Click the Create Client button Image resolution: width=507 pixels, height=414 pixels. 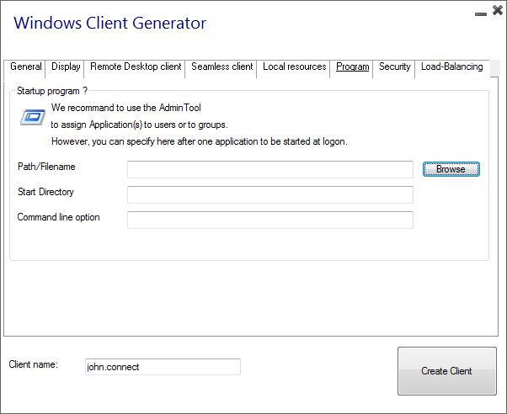[447, 371]
